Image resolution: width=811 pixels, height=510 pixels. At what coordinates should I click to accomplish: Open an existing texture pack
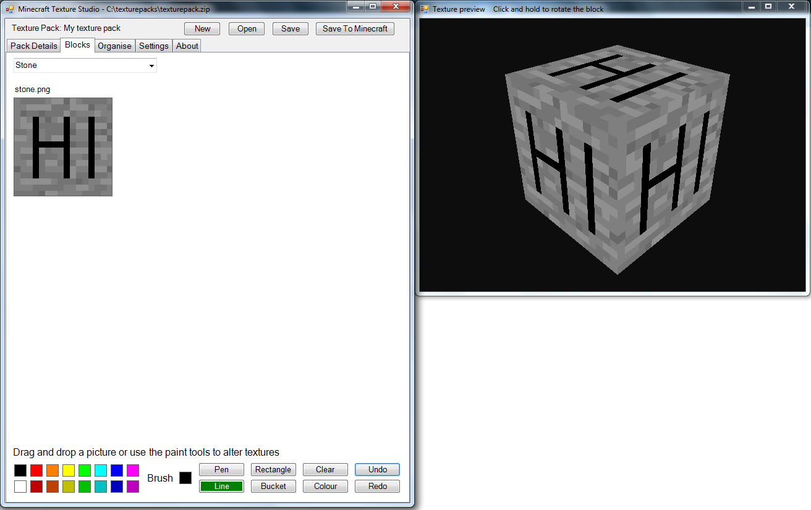247,28
